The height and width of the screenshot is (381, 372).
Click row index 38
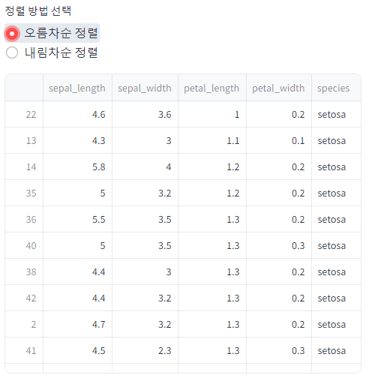[24, 271]
